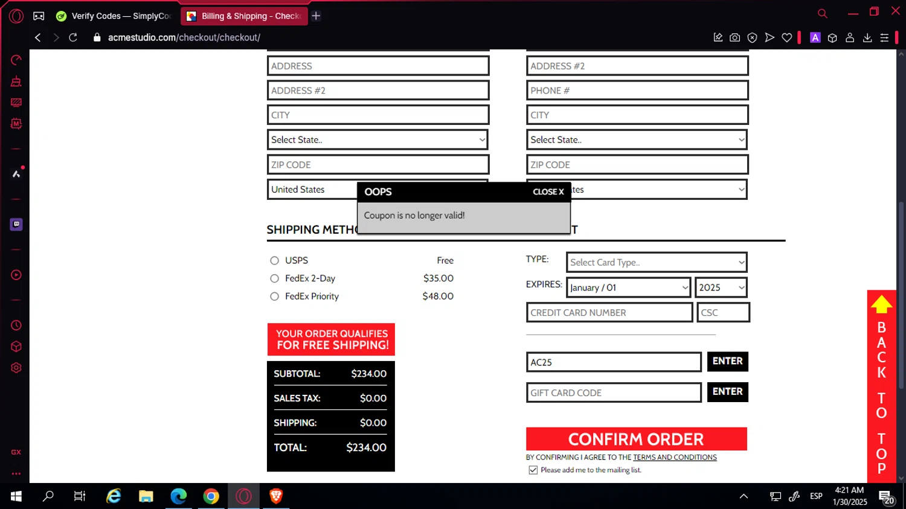Image resolution: width=906 pixels, height=509 pixels.
Task: Open Task View on the taskbar
Action: (x=80, y=496)
